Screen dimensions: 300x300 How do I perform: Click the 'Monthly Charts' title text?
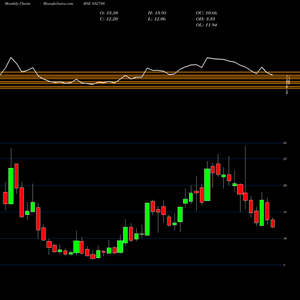(x=17, y=4)
